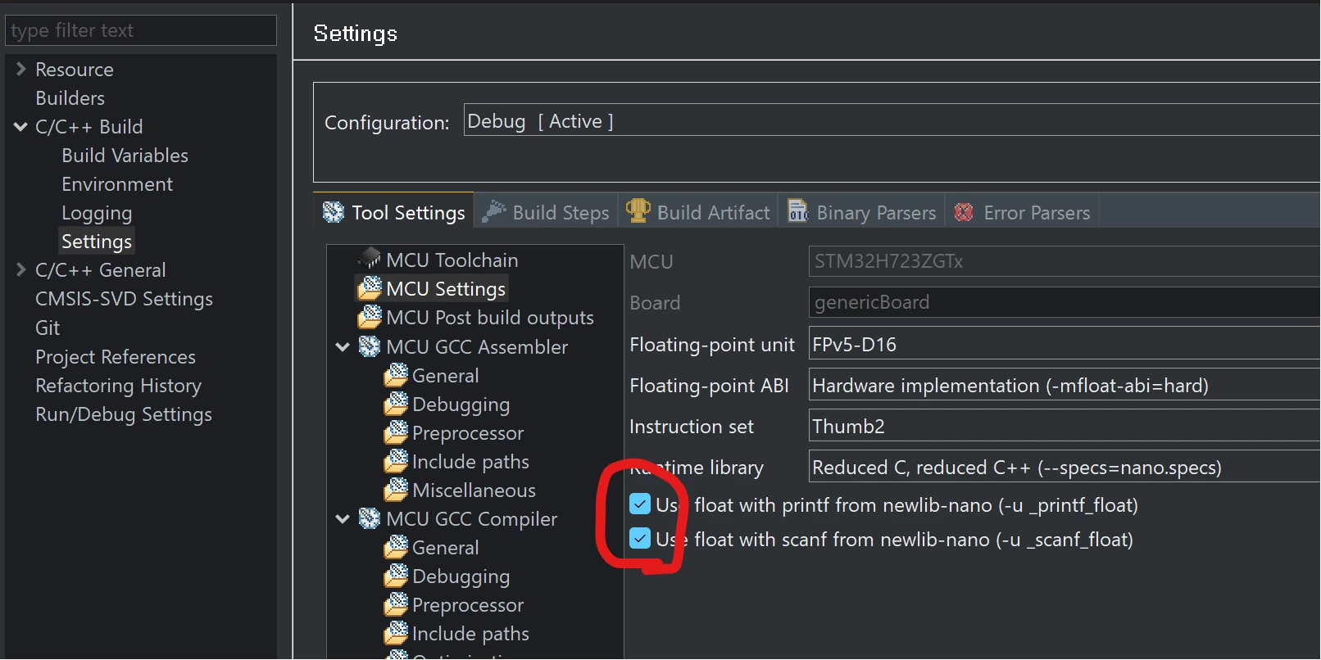The image size is (1321, 660).
Task: Click the MCU STM32H723ZGTx field
Action: (1064, 261)
